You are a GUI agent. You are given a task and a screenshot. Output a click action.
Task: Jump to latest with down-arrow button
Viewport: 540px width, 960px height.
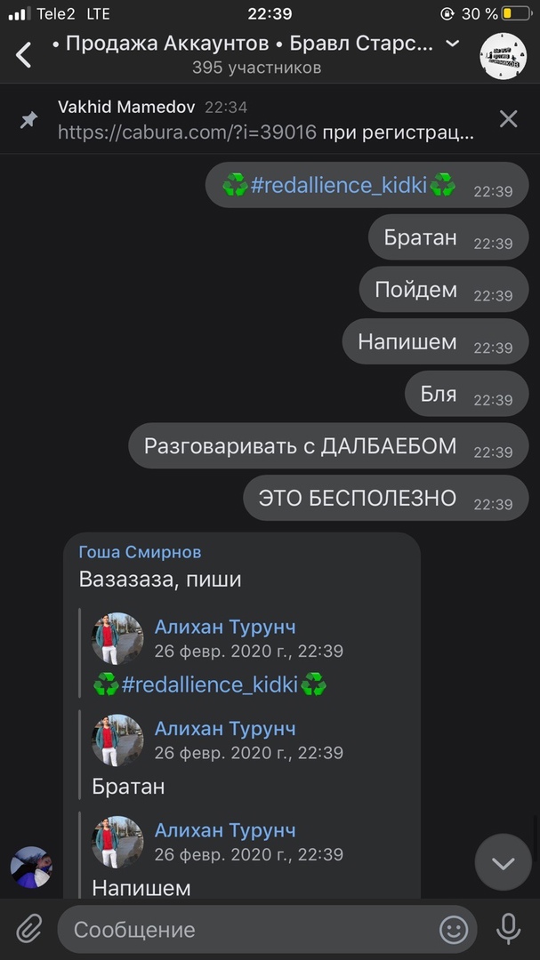[x=504, y=862]
